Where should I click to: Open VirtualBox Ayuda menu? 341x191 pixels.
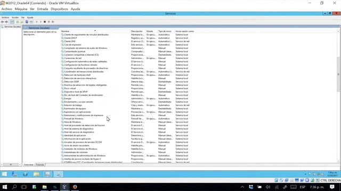[x=75, y=9]
